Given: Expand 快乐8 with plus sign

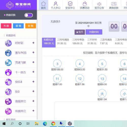Looking at the screenshot, I should [x=33, y=82].
